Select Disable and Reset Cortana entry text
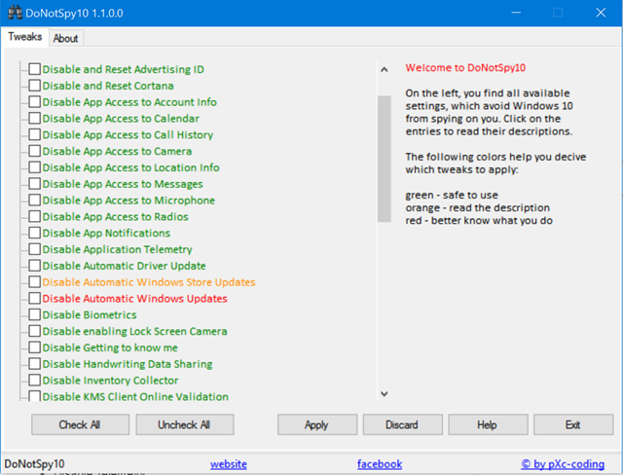This screenshot has height=475, width=623. [108, 86]
